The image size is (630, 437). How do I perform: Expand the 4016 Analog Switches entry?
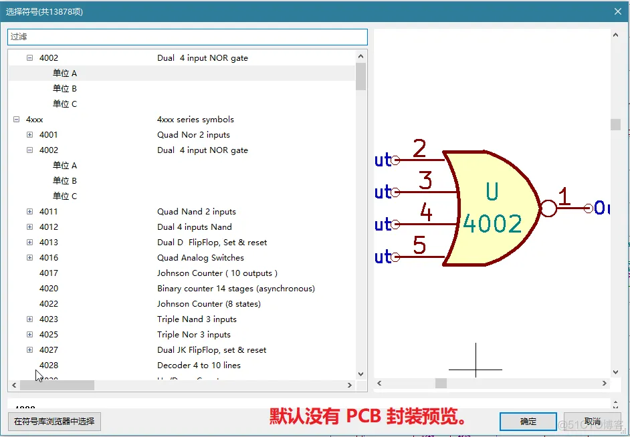click(x=29, y=258)
